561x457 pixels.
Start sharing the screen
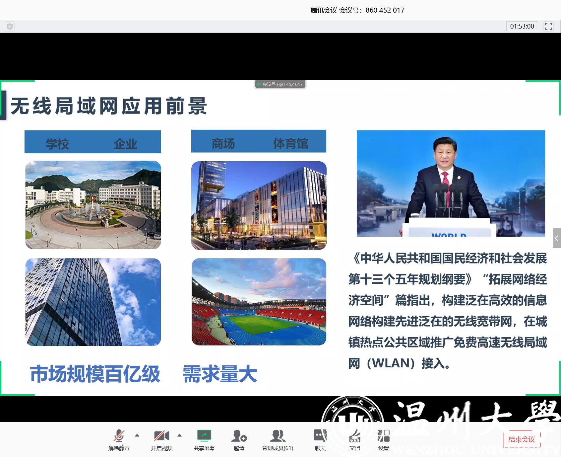(x=204, y=439)
